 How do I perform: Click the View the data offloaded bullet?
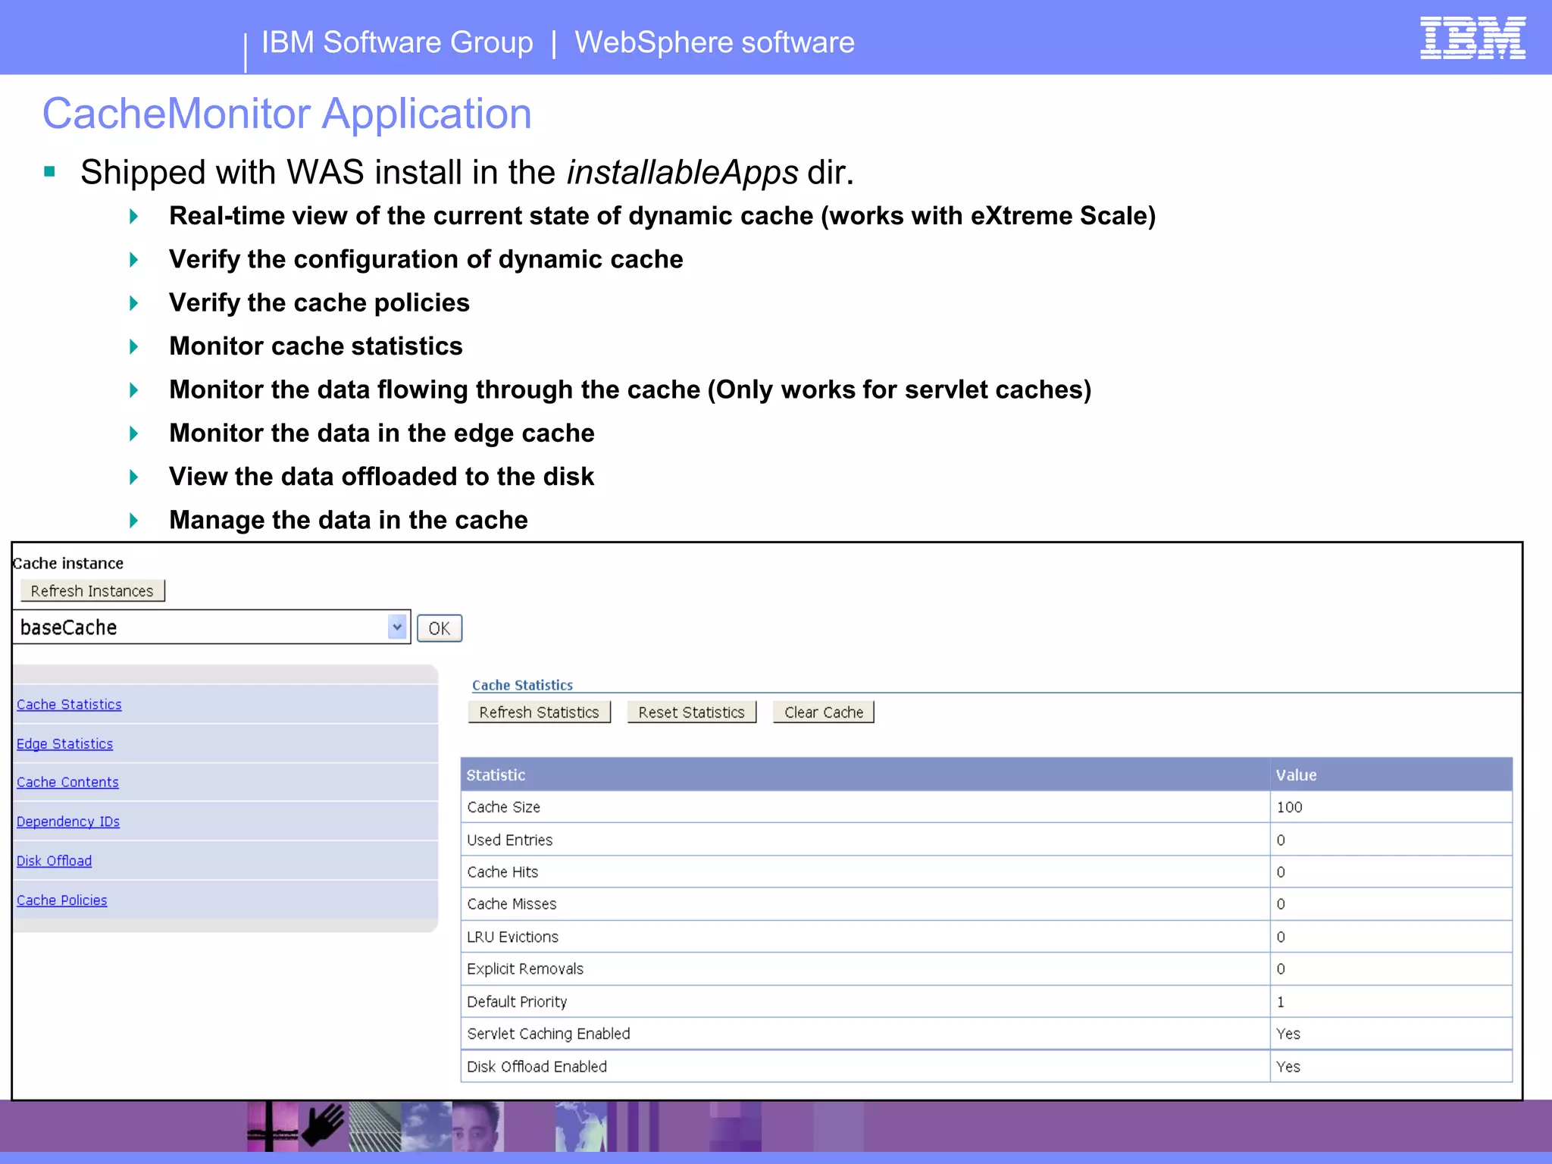point(382,477)
